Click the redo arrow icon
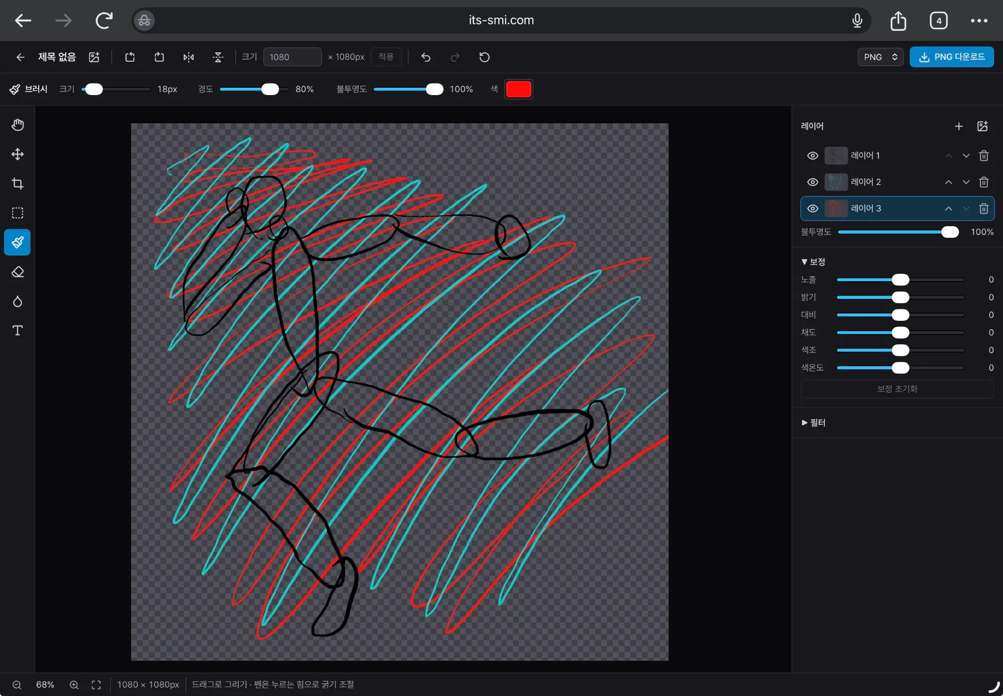This screenshot has width=1003, height=696. [455, 57]
